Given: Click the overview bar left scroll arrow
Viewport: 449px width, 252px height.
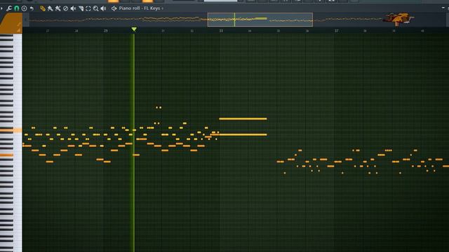Looking at the screenshot, I should point(26,20).
